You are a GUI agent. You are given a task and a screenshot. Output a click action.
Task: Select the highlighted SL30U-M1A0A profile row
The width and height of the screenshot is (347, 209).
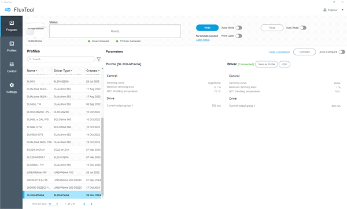click(x=62, y=195)
